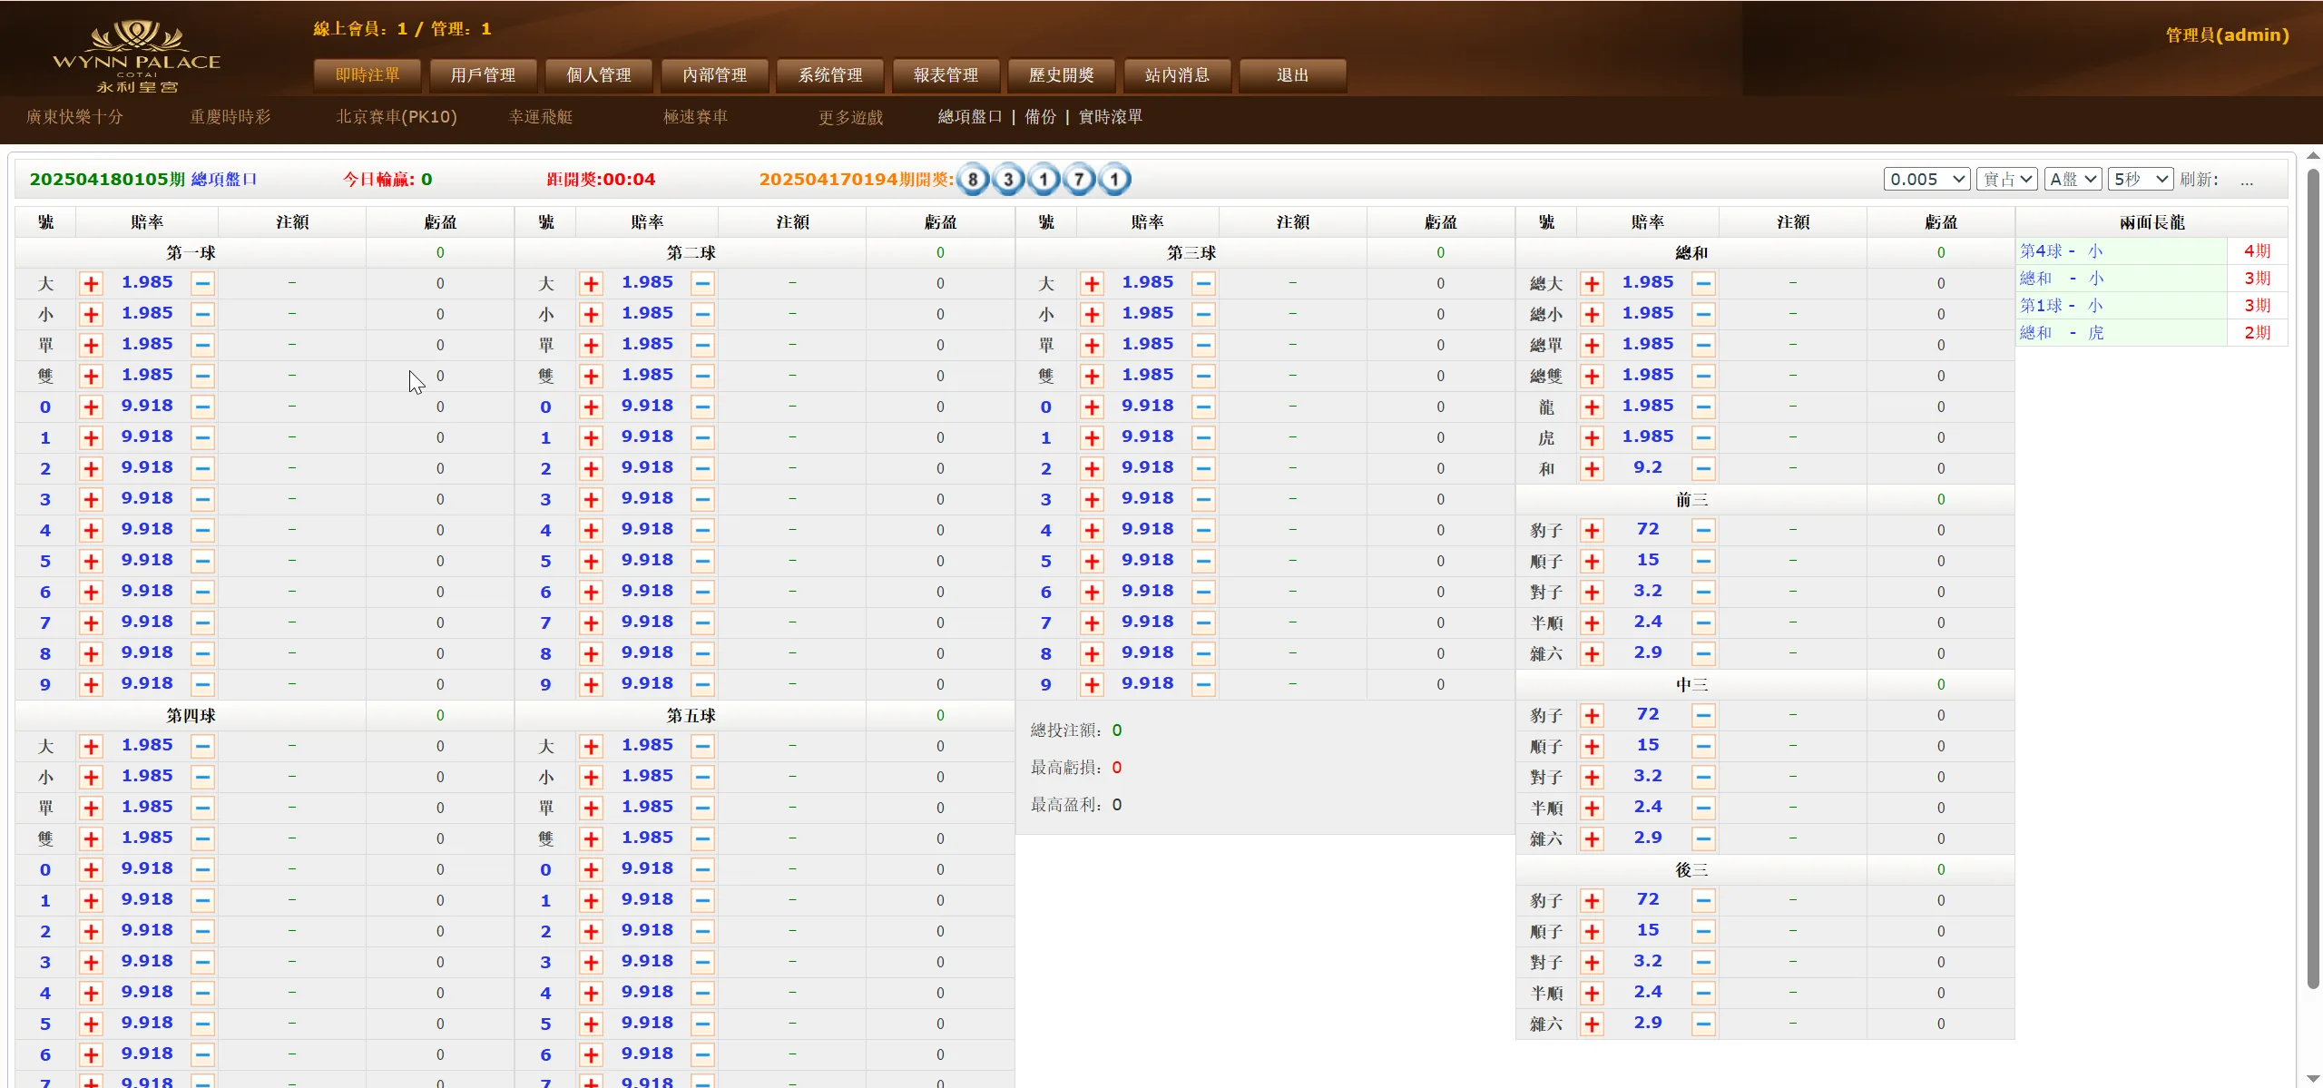Open the 實時滾單 link
Image resolution: width=2323 pixels, height=1088 pixels.
click(1111, 117)
